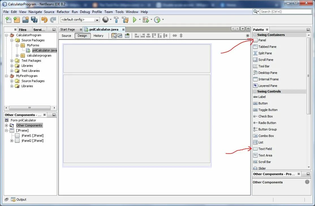Collapse the CalculatorProgram project node
The width and height of the screenshot is (315, 206).
[7, 35]
